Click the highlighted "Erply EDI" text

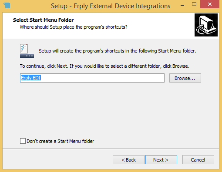point(31,78)
